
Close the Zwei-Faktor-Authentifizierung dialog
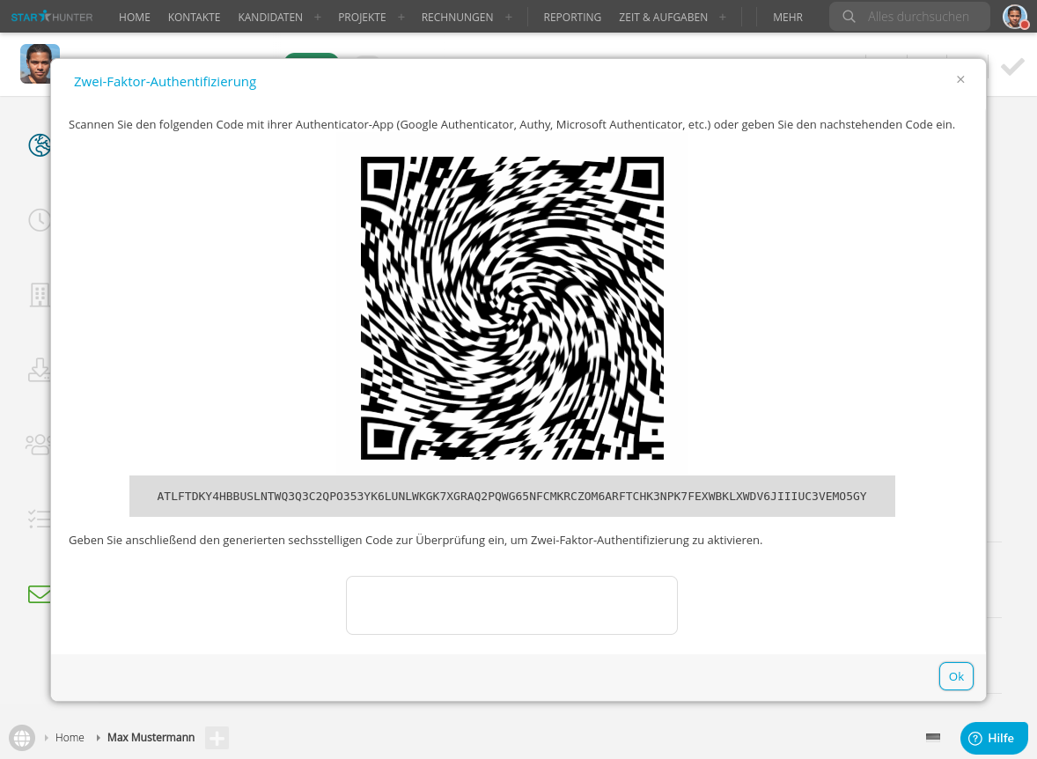click(960, 79)
